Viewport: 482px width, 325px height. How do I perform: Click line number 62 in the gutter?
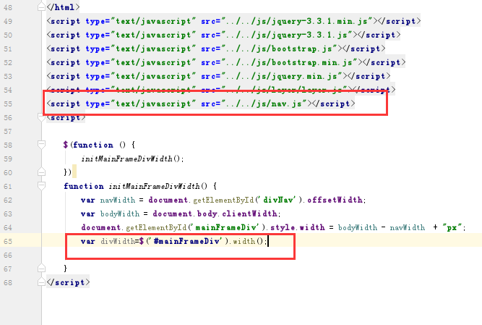click(8, 200)
